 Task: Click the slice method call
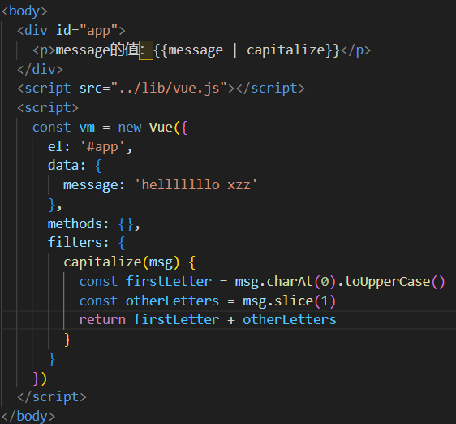point(294,301)
